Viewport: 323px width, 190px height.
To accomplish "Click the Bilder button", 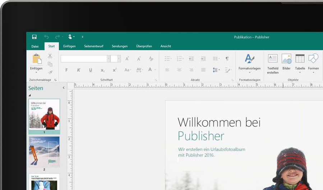I will [287, 62].
